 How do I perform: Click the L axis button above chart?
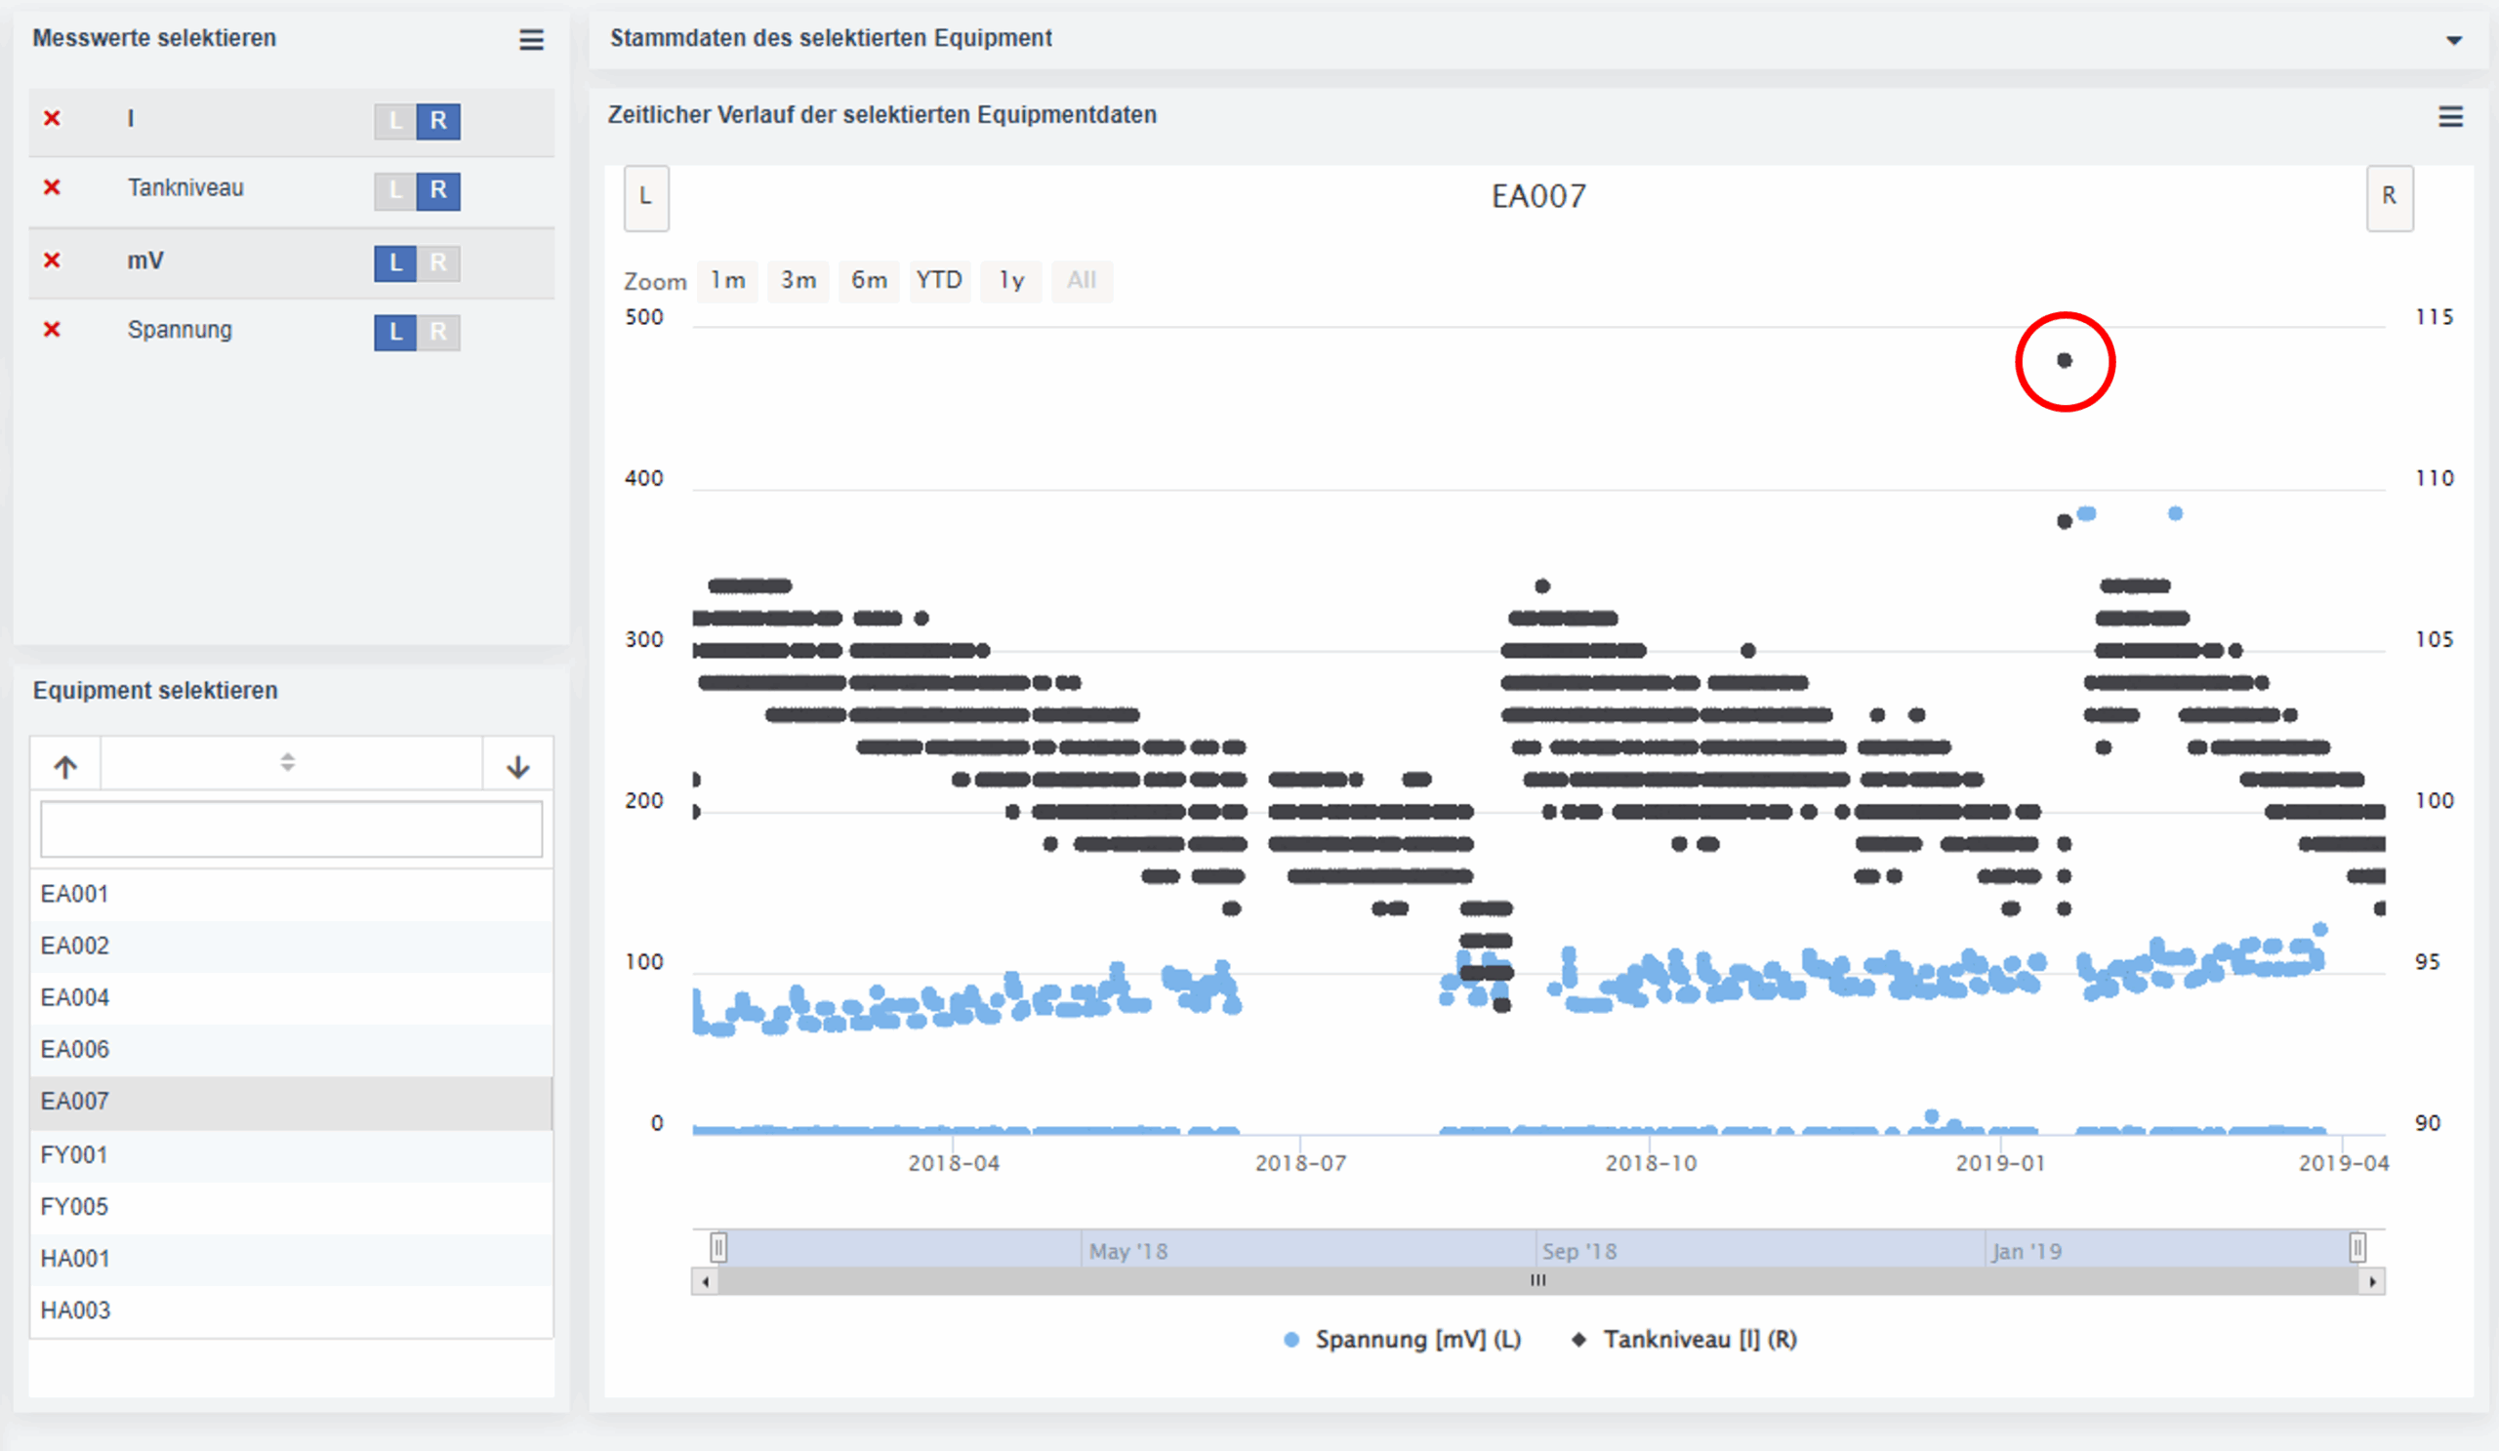[x=645, y=197]
